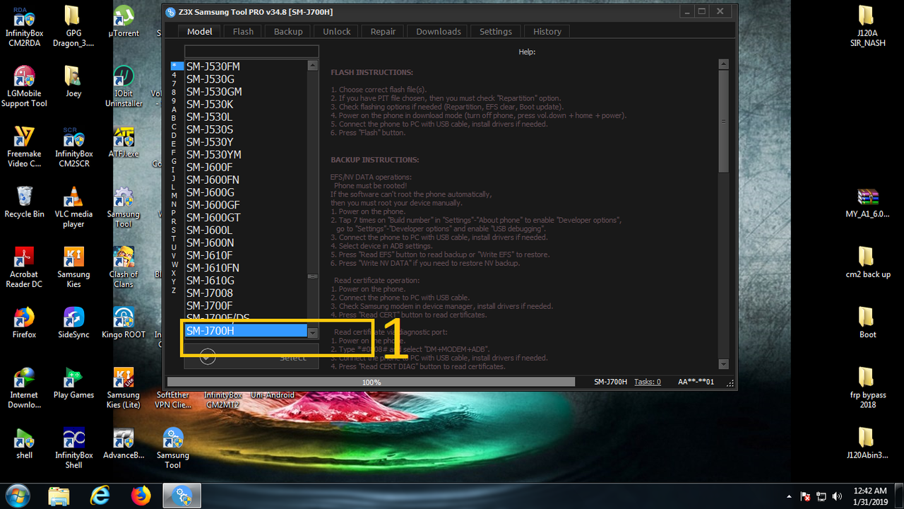Select the Joey folder on the desktop
This screenshot has height=509, width=904.
click(73, 81)
